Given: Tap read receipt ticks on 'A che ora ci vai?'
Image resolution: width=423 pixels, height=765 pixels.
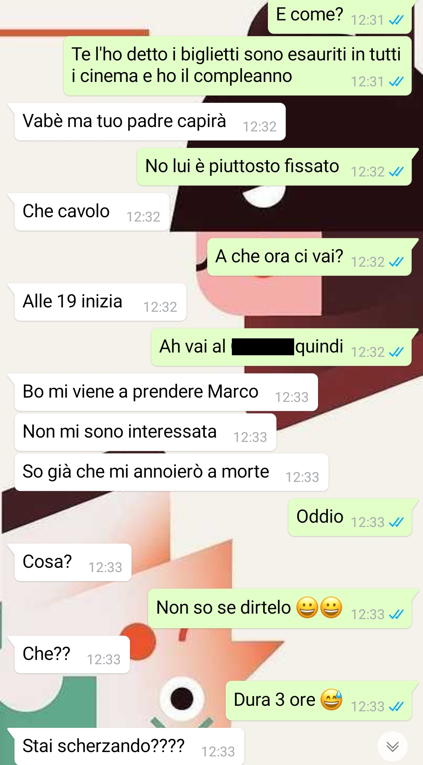Looking at the screenshot, I should pyautogui.click(x=396, y=262).
